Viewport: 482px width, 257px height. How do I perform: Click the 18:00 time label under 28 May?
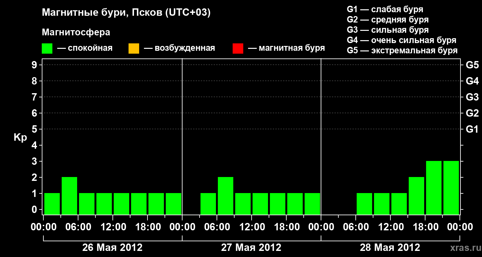click(x=425, y=227)
